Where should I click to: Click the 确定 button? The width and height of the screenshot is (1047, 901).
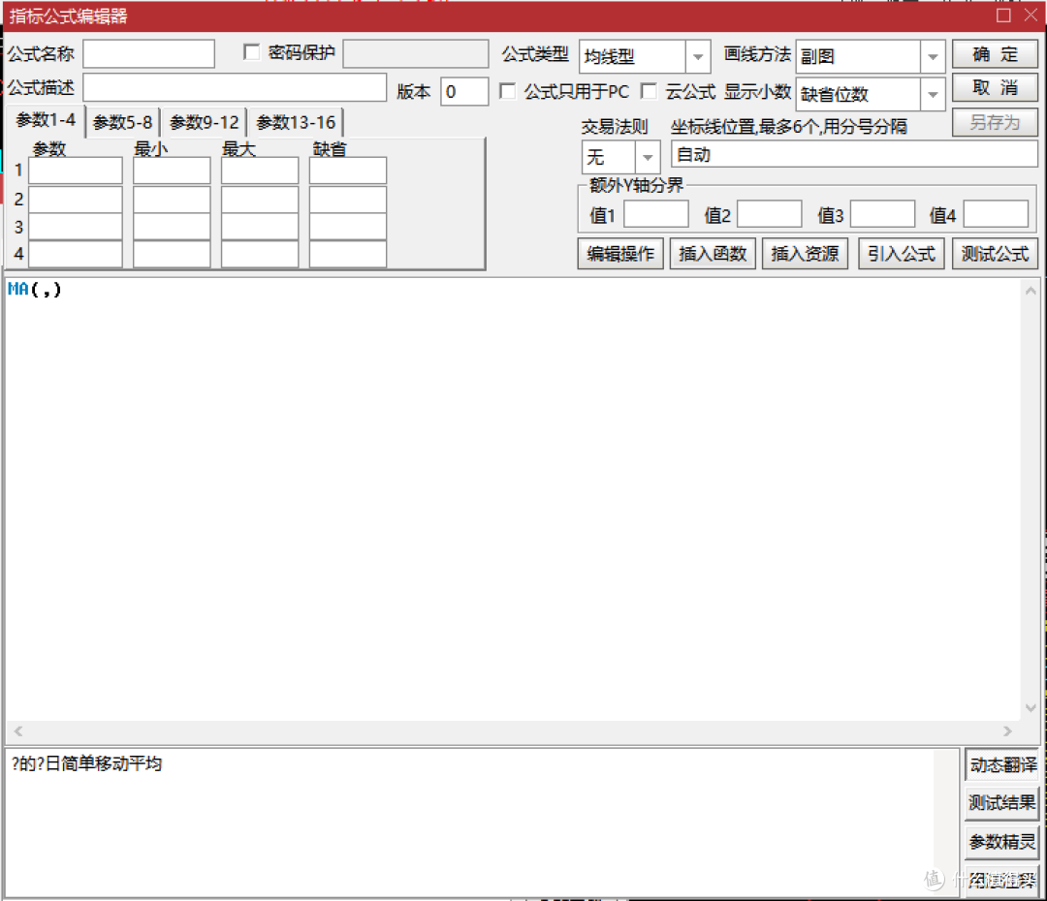995,55
